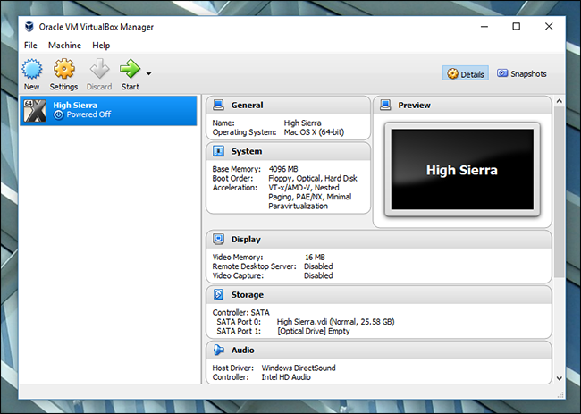Click the [Optical Drive] Empty entry
Screen dimensions: 581x414
[314, 331]
